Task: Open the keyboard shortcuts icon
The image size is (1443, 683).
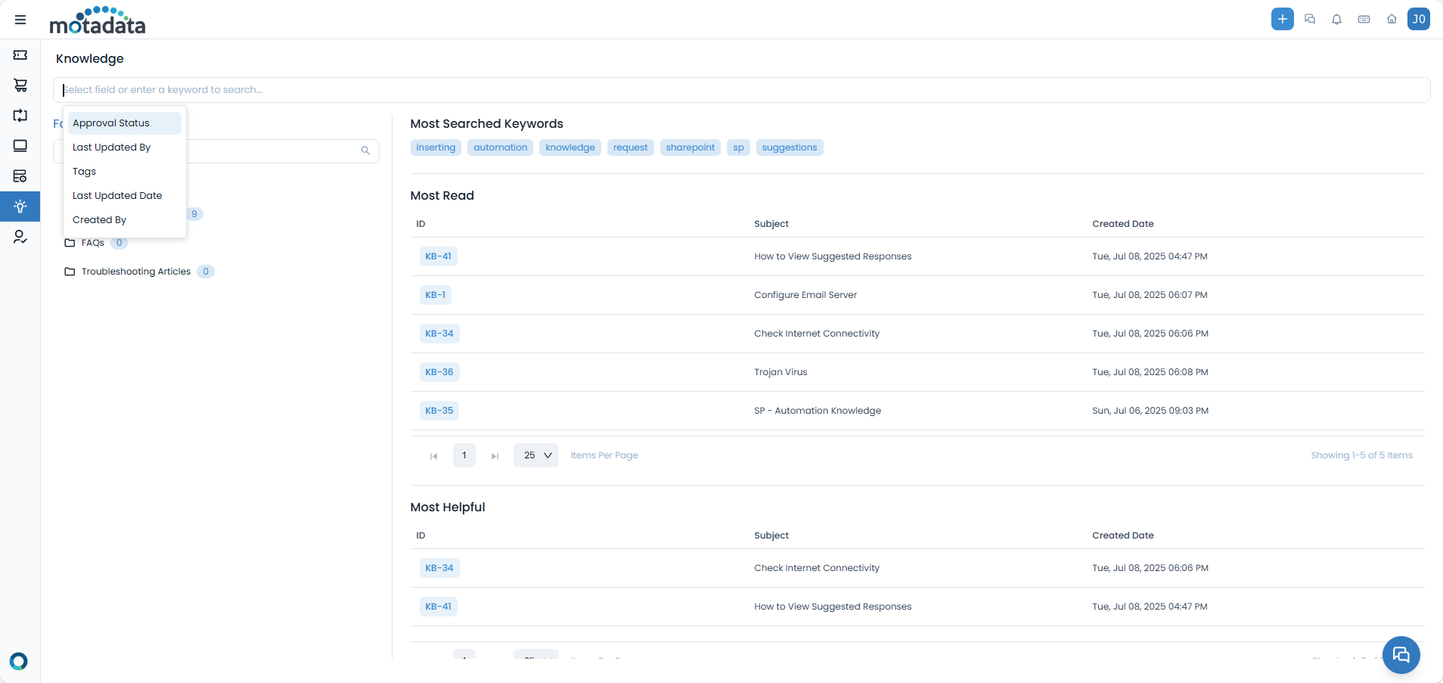Action: [1364, 20]
